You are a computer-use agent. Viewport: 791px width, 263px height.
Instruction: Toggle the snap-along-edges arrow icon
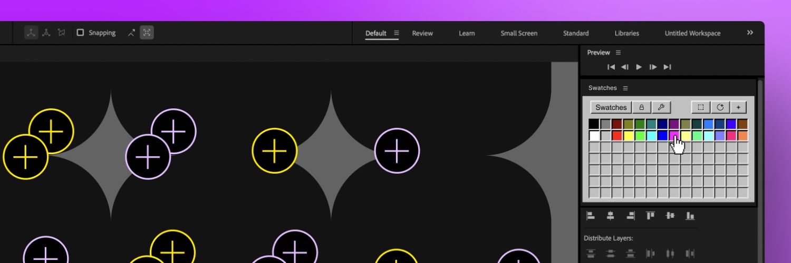tap(131, 33)
